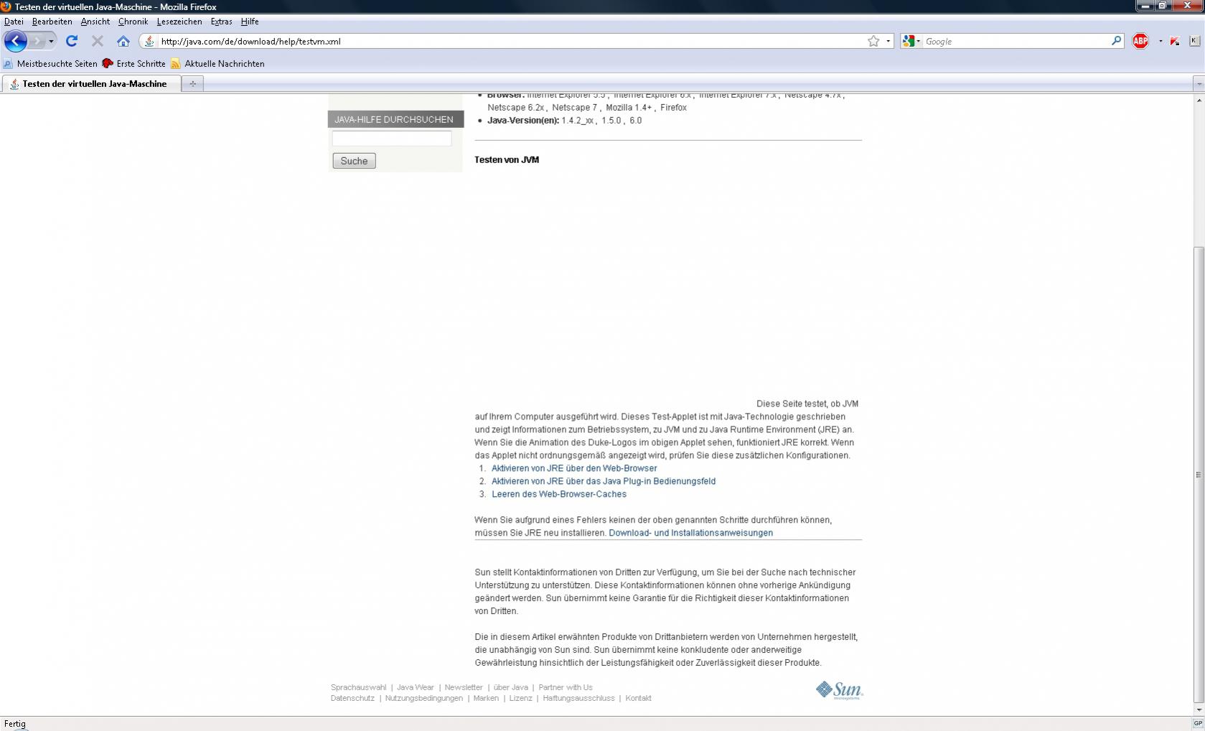
Task: Open the list all tabs dropdown
Action: [x=1199, y=84]
